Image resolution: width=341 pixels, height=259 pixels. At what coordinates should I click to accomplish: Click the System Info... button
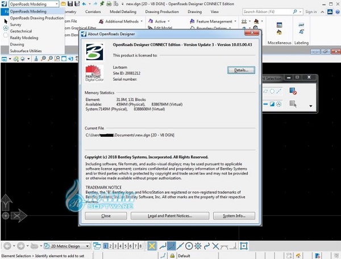234,216
